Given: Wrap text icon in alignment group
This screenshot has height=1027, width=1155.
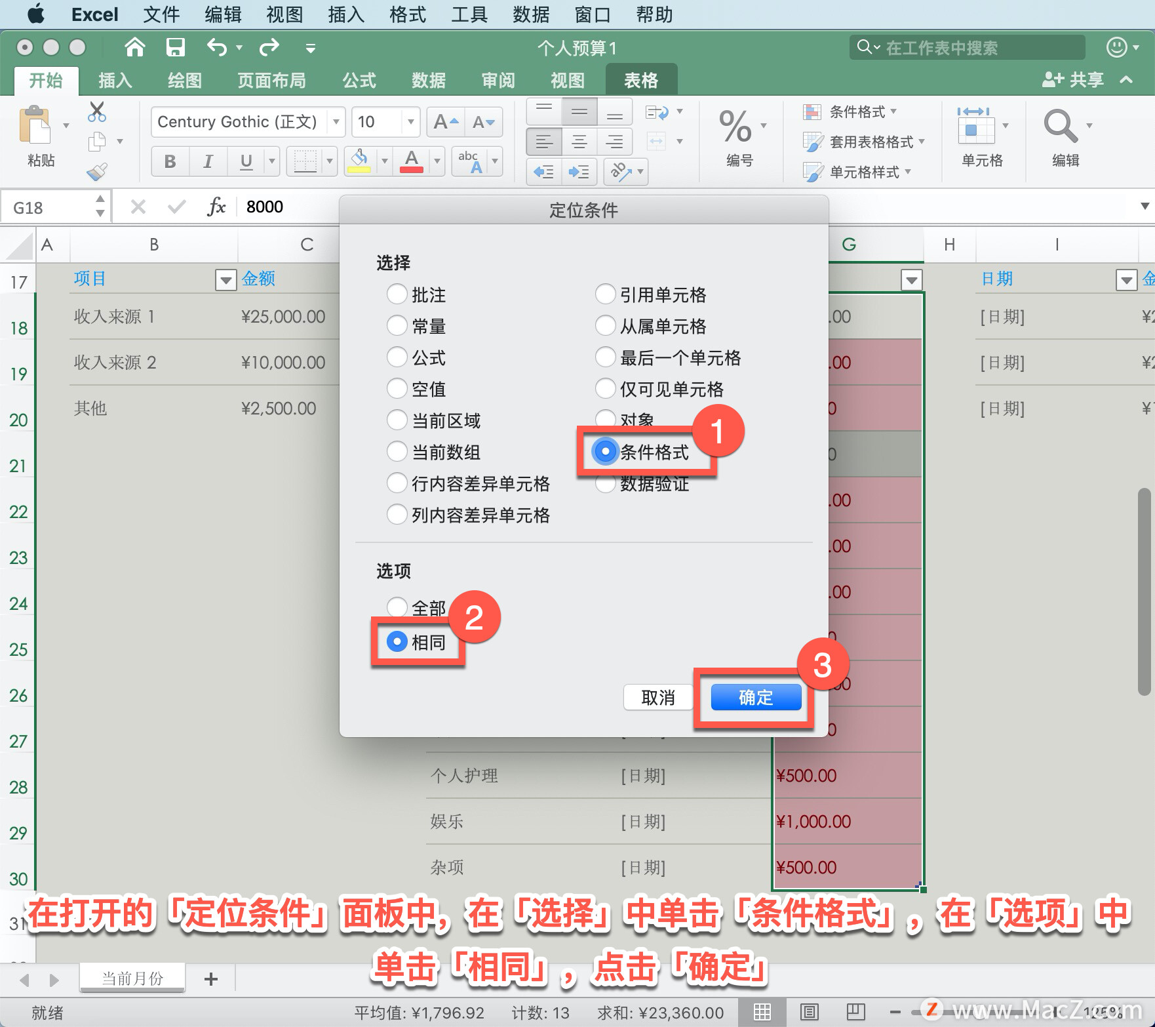Looking at the screenshot, I should pos(657,112).
